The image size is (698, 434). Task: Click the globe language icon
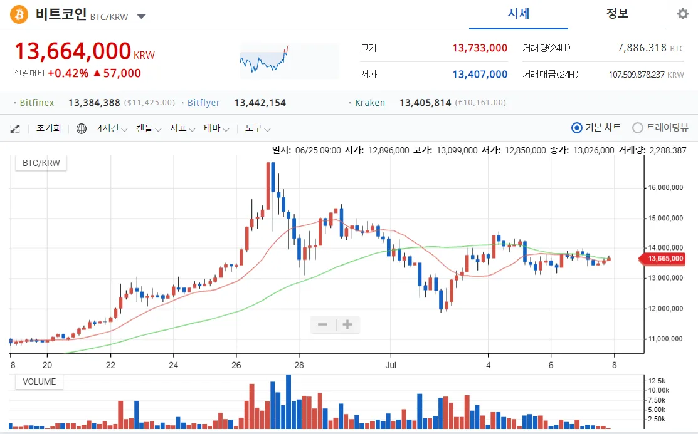click(80, 128)
